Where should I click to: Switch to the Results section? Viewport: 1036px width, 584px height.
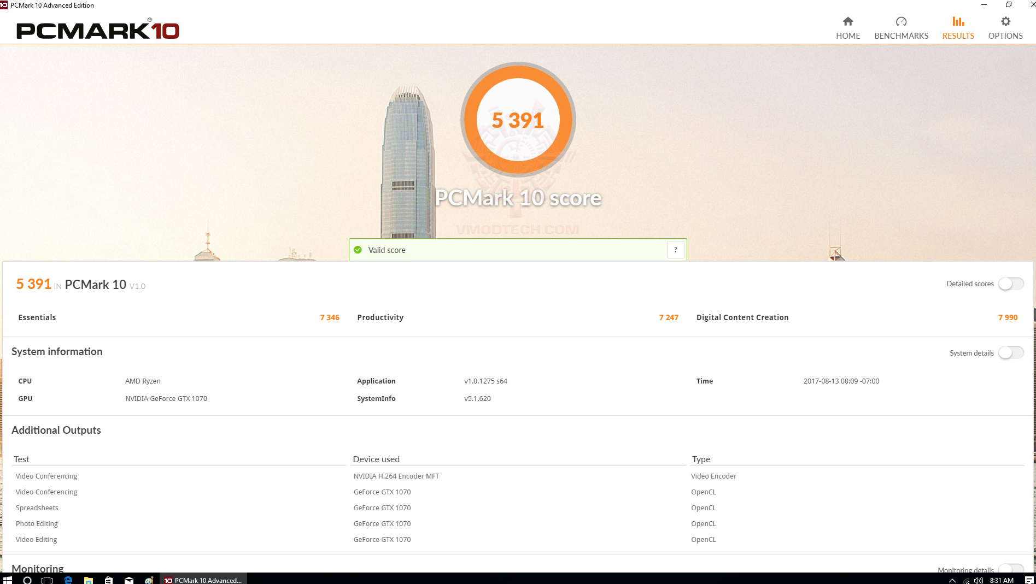coord(958,28)
